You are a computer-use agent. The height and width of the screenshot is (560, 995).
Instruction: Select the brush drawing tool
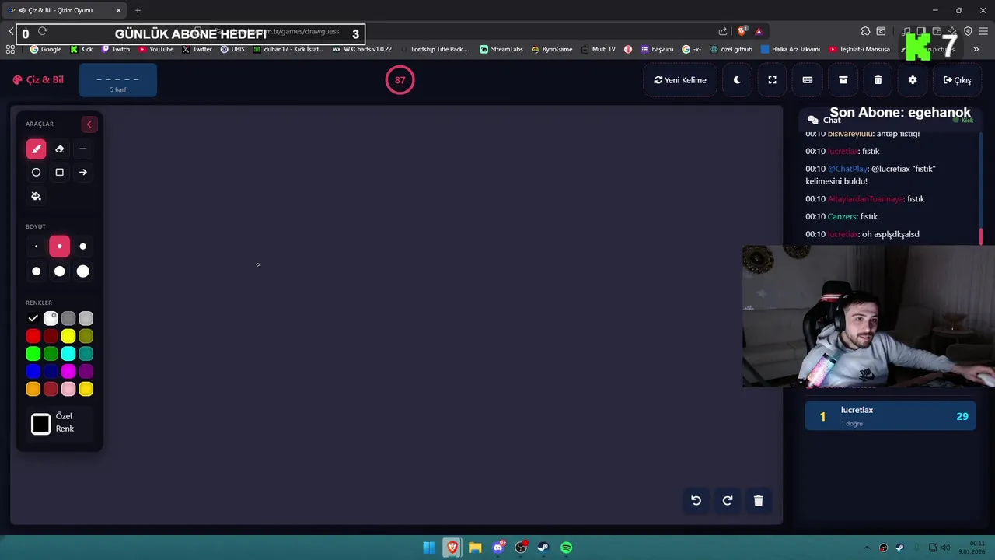(x=36, y=149)
